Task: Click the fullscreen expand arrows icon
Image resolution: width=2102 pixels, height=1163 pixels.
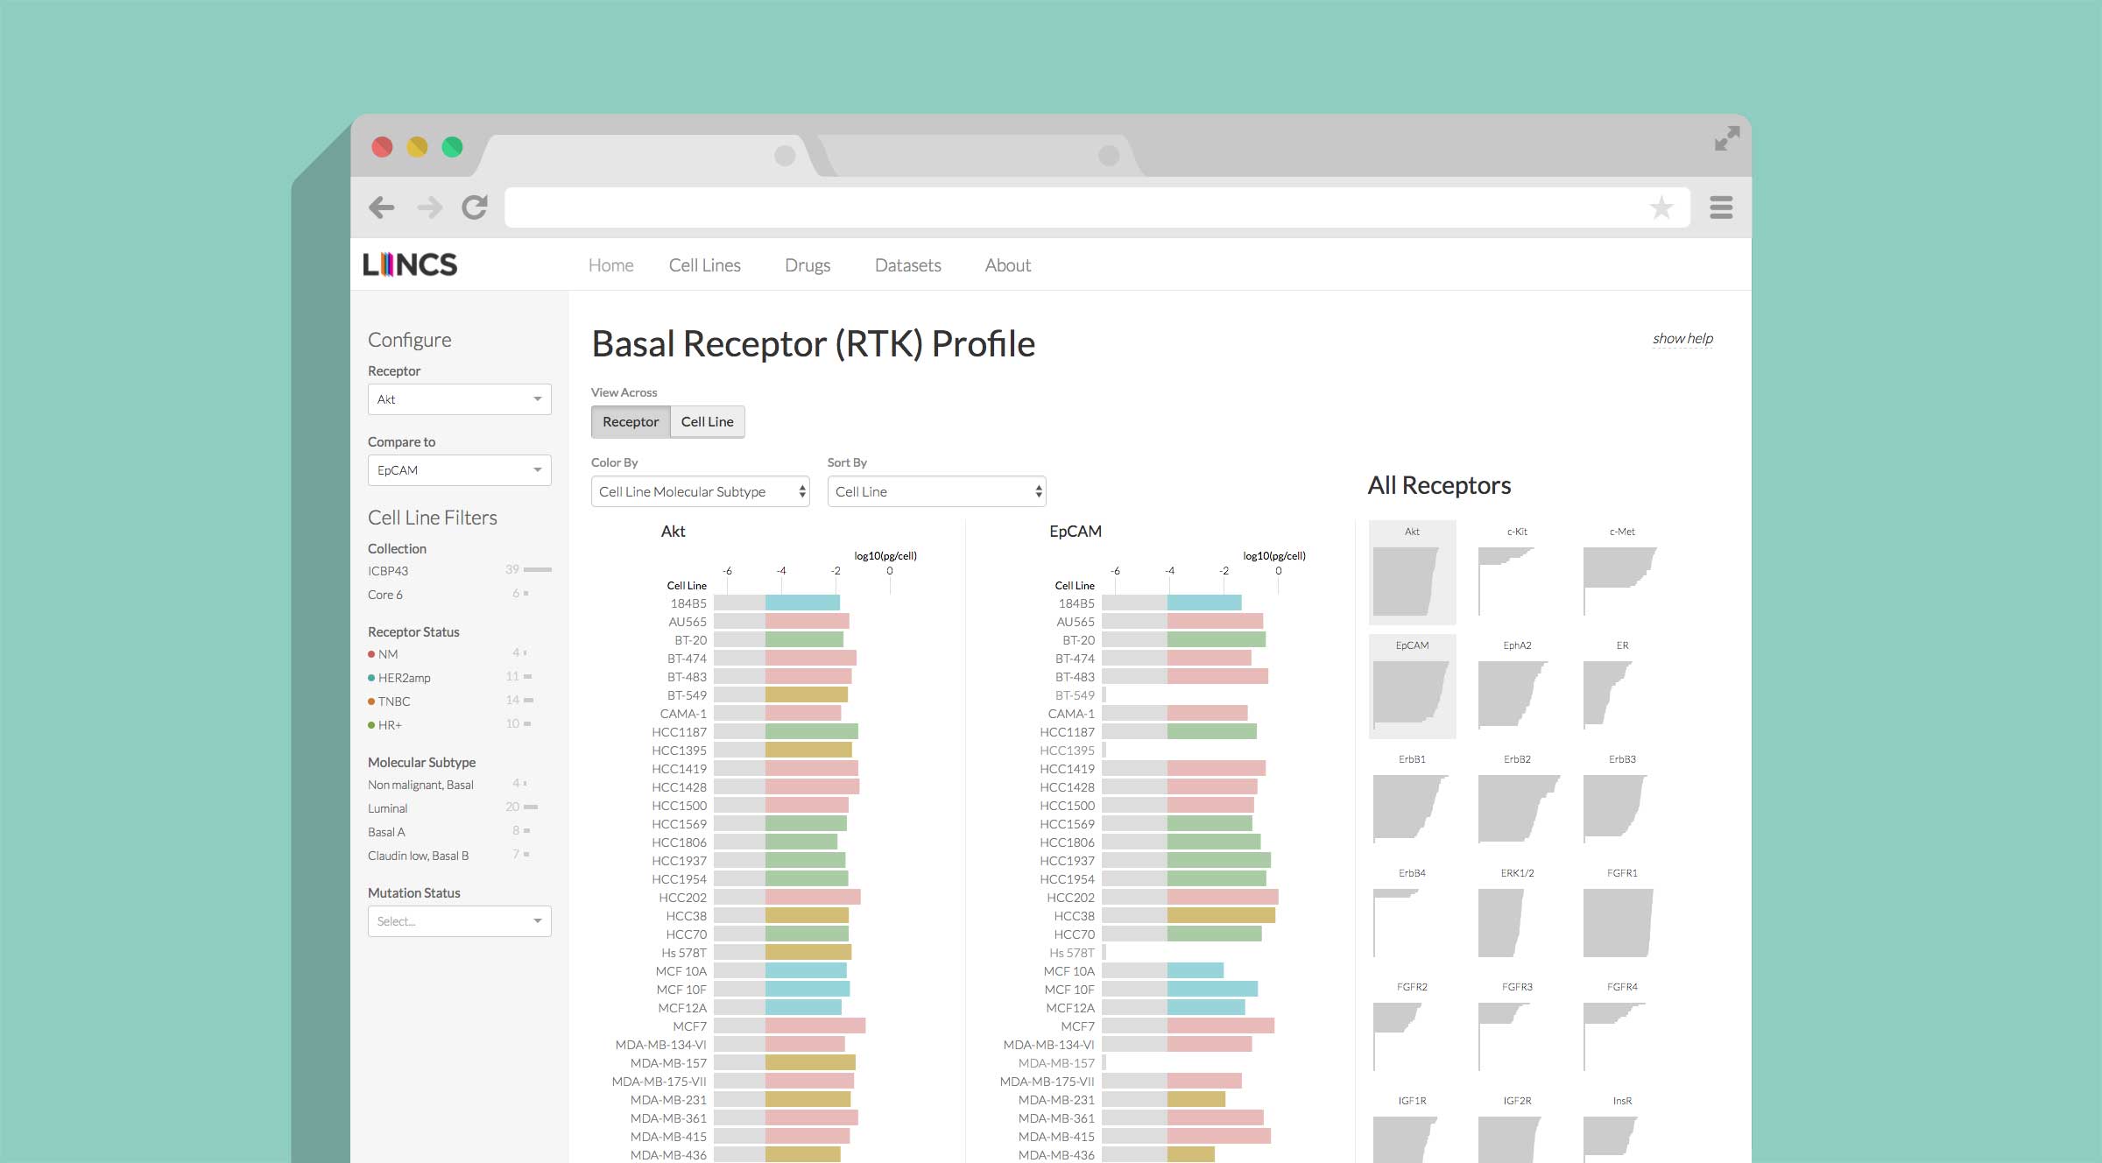Action: tap(1726, 138)
